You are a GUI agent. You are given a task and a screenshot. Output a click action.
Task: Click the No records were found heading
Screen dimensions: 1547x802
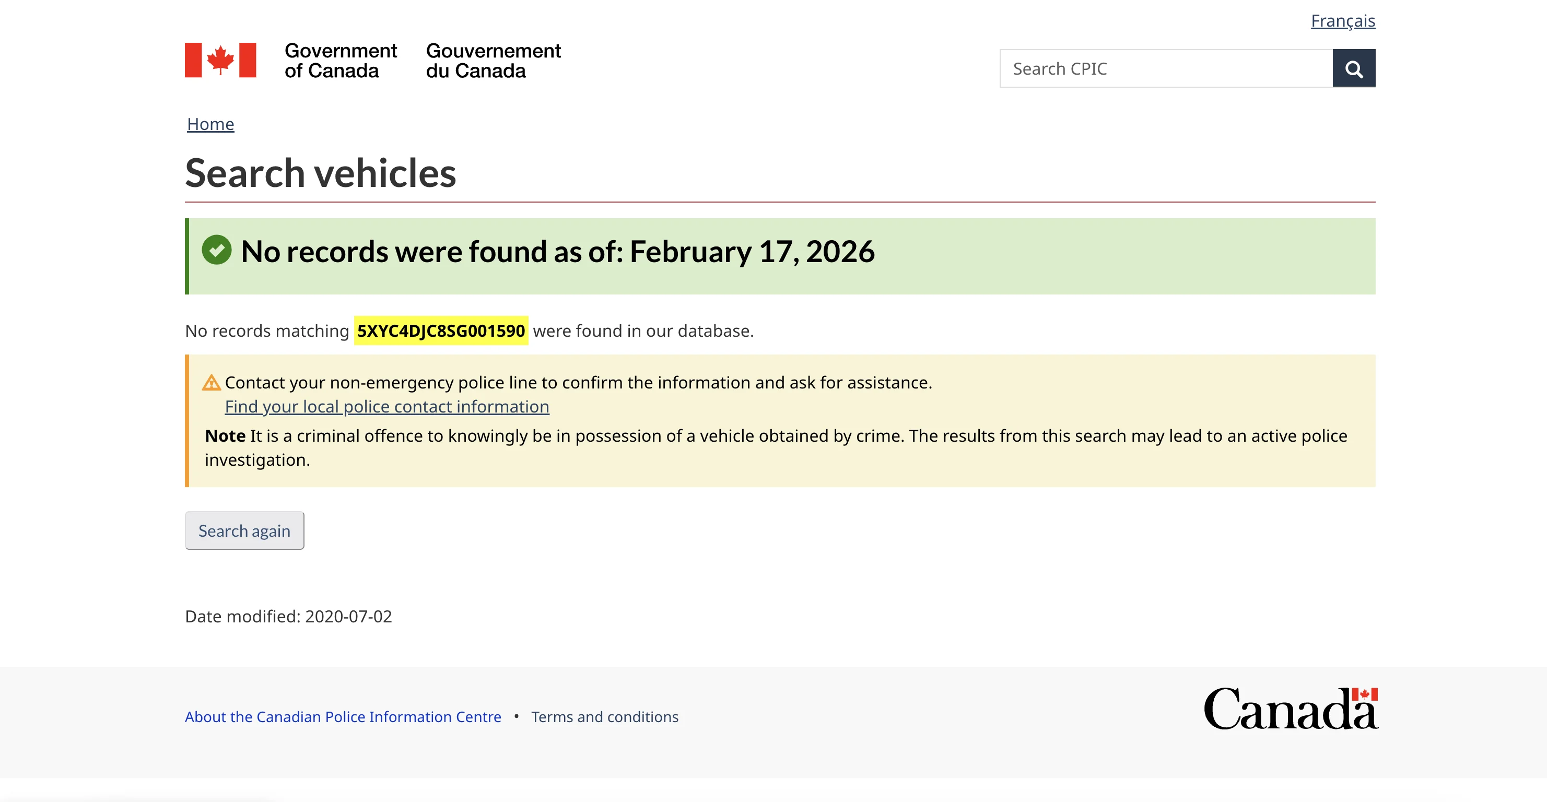click(557, 252)
